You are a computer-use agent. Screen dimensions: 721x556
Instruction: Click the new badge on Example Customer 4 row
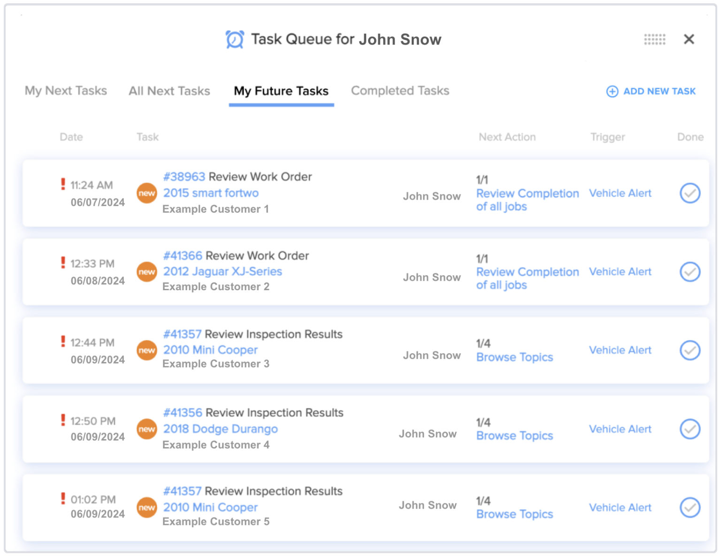point(147,429)
